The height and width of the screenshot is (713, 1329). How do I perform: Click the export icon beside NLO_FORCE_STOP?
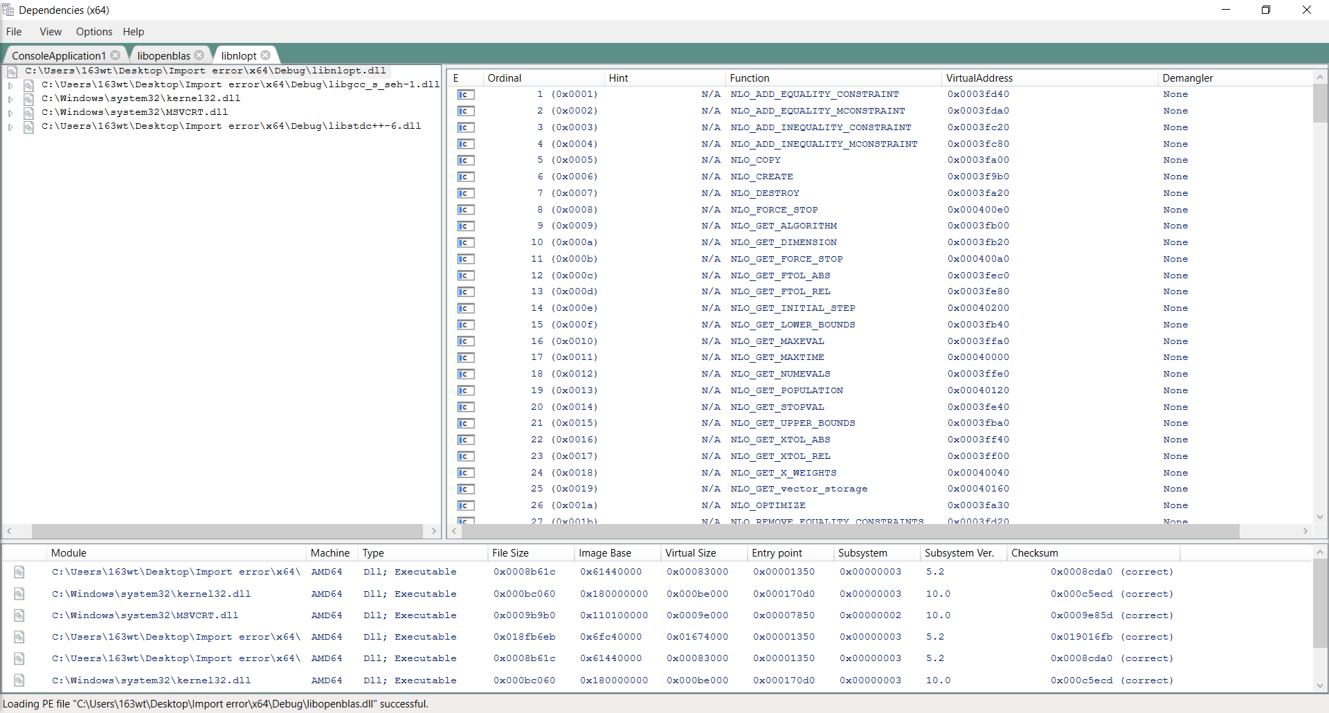tap(466, 209)
